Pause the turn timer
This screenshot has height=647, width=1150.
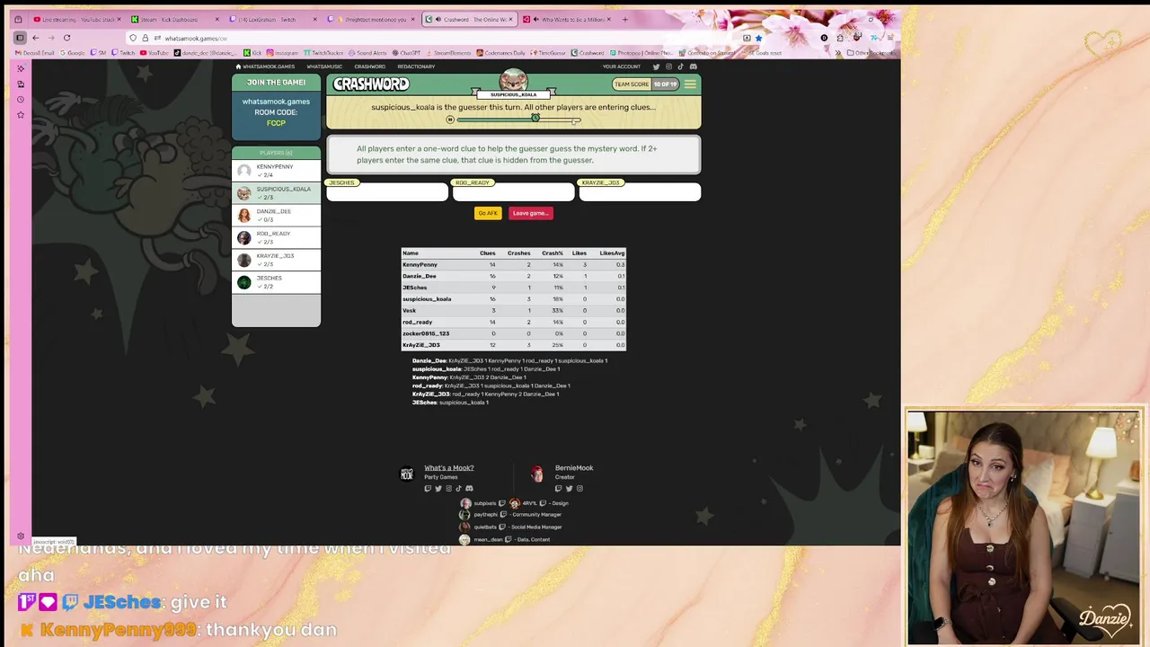point(450,120)
